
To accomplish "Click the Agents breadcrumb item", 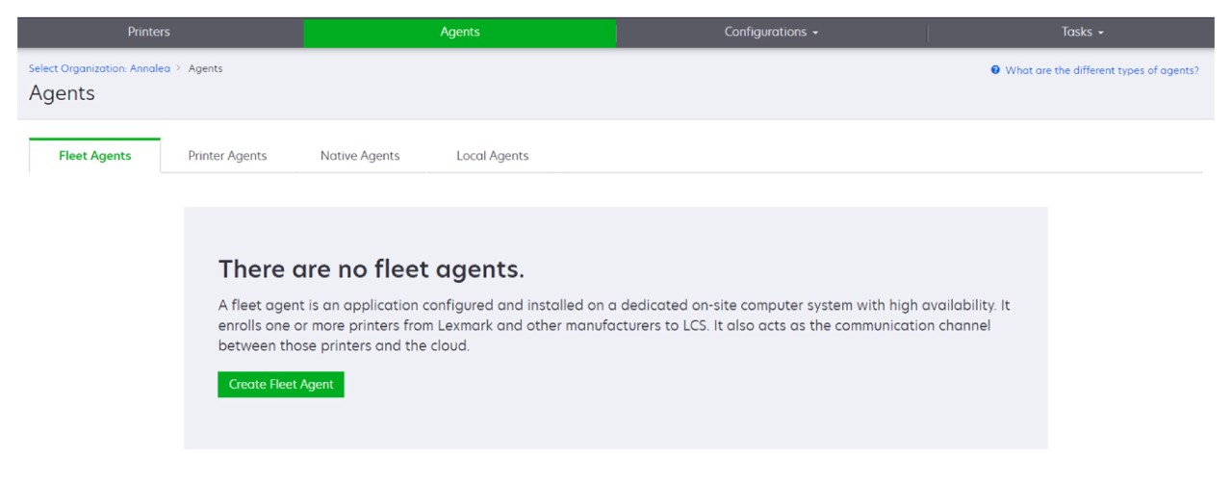I will 205,69.
